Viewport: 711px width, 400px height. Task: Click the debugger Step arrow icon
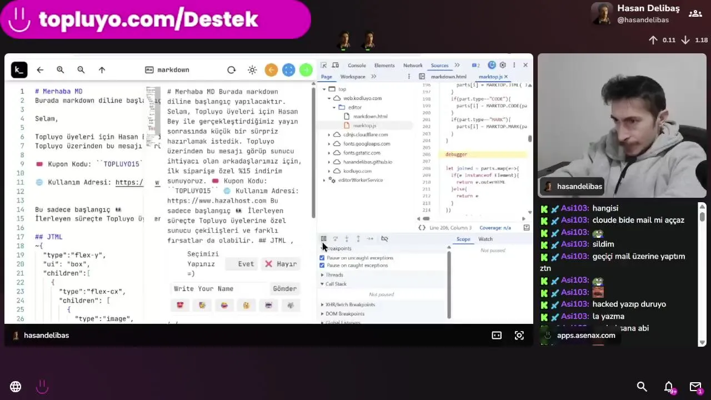click(x=370, y=239)
